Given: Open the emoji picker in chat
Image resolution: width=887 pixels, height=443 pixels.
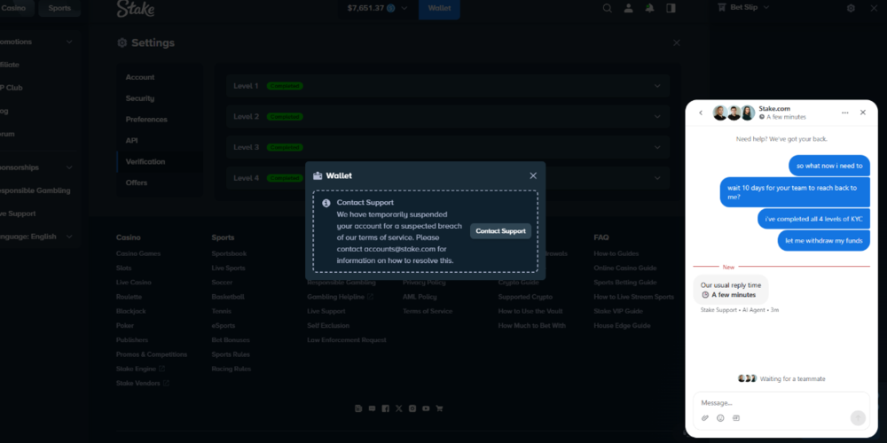Looking at the screenshot, I should tap(720, 418).
